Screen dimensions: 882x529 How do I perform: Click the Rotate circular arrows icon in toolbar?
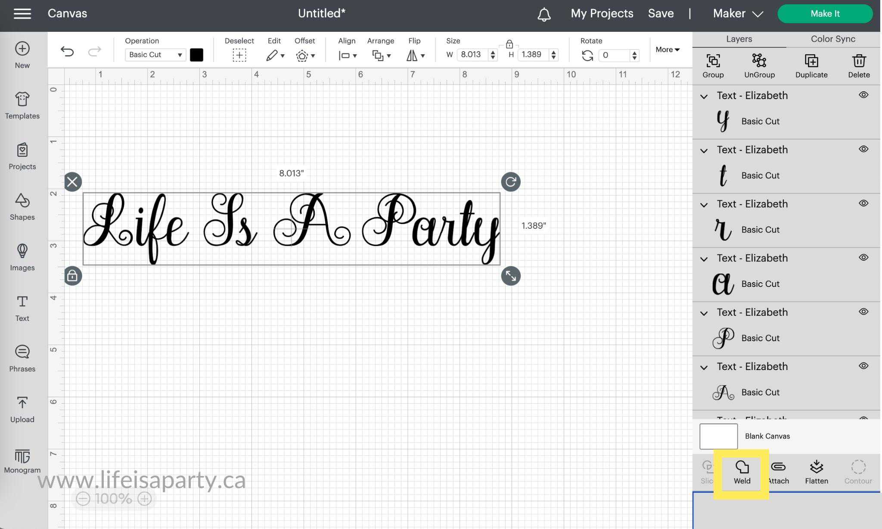point(587,56)
